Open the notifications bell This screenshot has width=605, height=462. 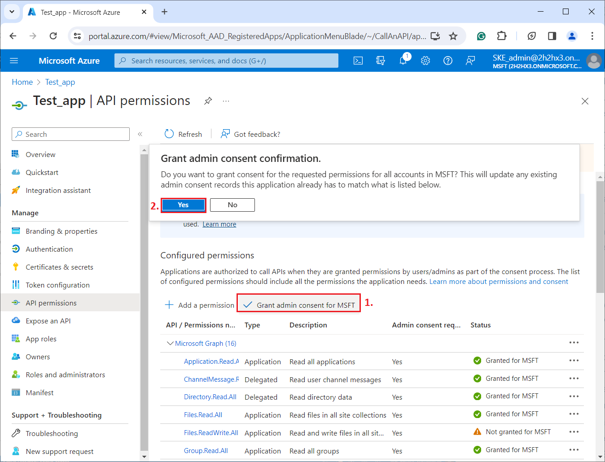coord(403,61)
